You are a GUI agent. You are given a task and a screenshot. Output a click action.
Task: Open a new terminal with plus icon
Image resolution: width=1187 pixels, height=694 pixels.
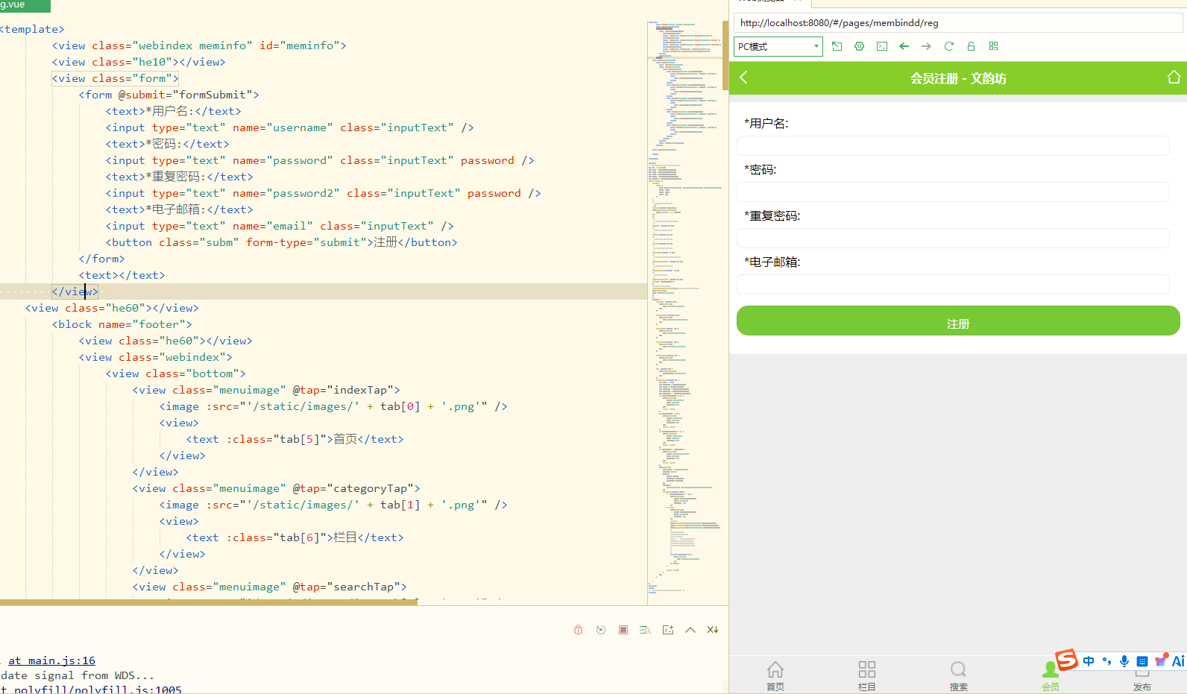(x=668, y=630)
